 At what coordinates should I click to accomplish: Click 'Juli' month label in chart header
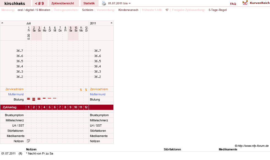tap(29, 23)
